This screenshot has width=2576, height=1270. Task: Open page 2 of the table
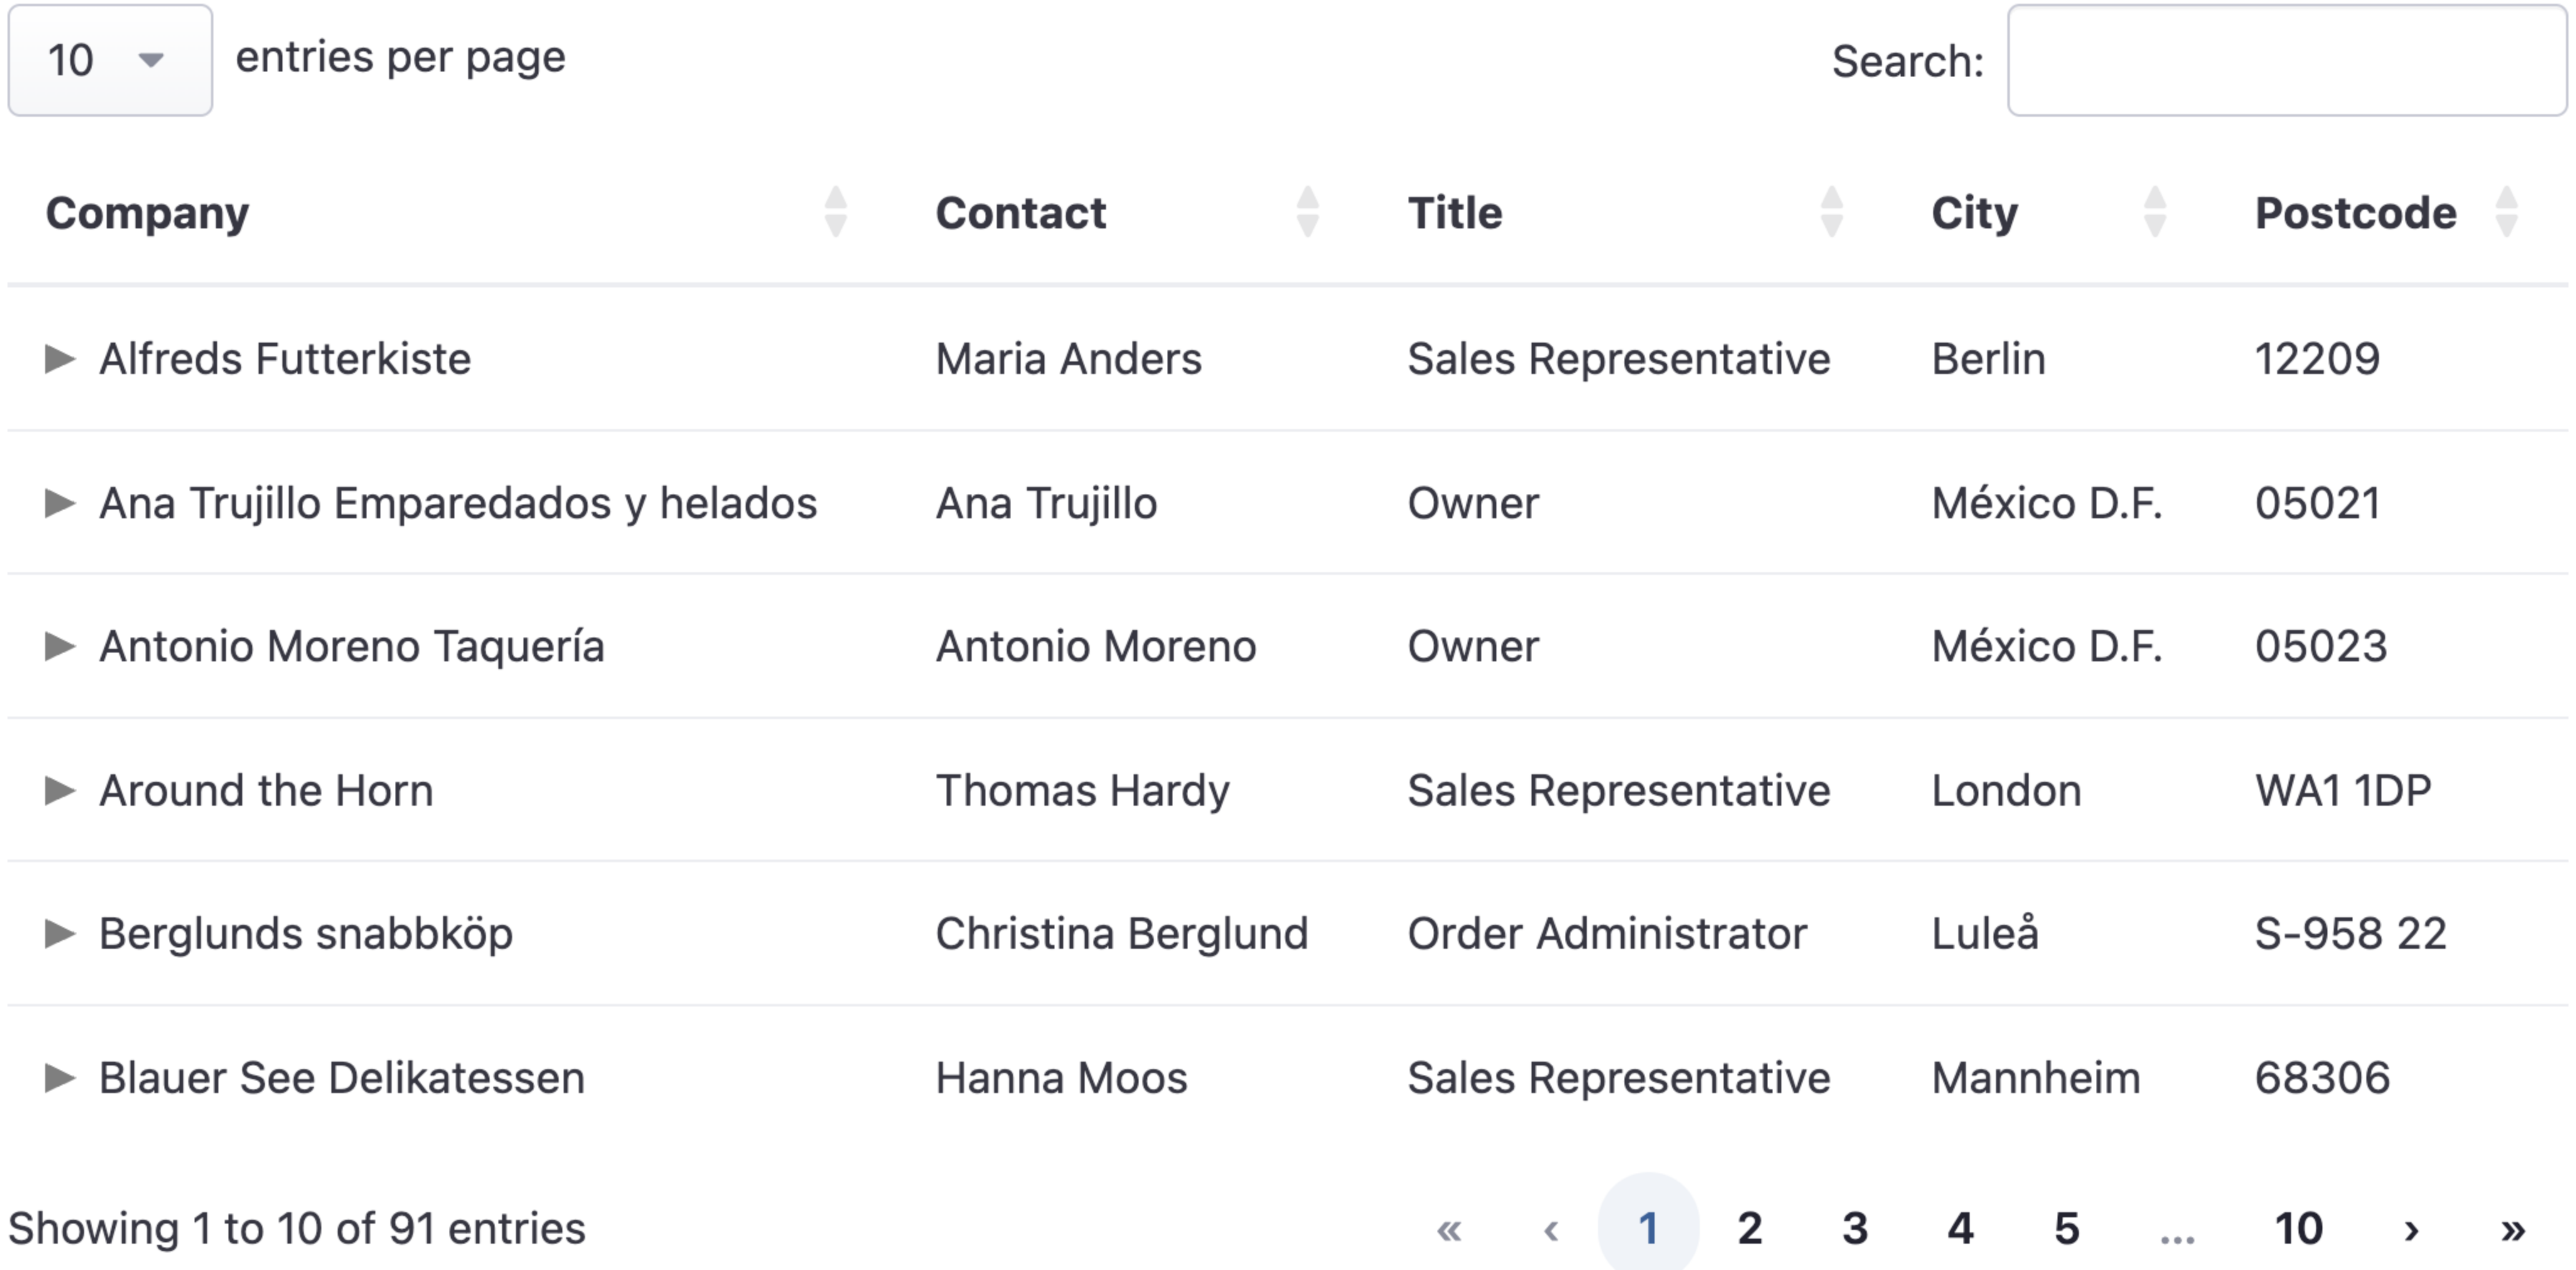(1749, 1228)
